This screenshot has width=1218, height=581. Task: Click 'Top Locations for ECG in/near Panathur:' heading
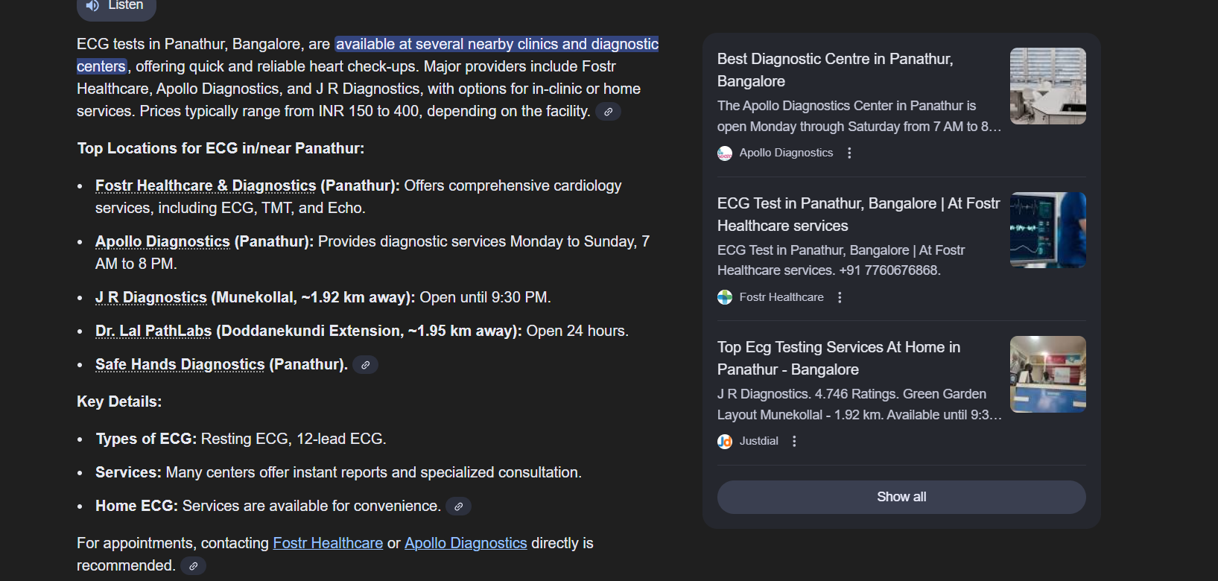(221, 148)
